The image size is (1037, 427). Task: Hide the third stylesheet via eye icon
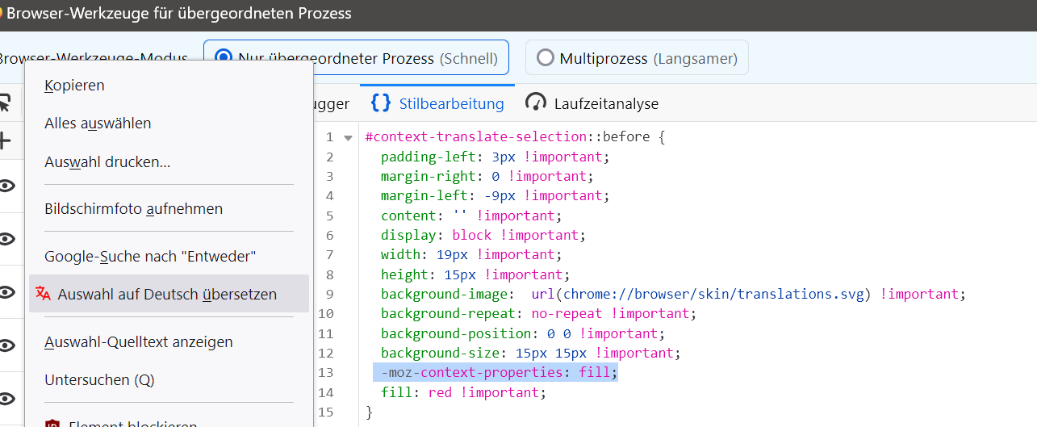pyautogui.click(x=8, y=292)
